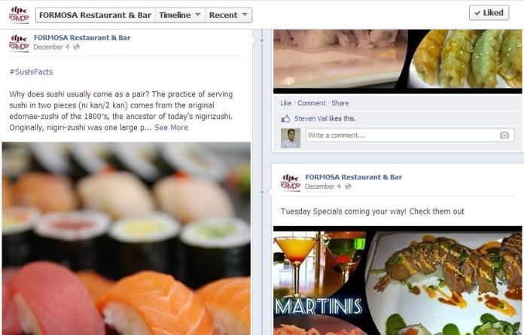This screenshot has height=335, width=524.
Task: Click the globe icon on Tuesday Specials post
Action: coord(348,187)
